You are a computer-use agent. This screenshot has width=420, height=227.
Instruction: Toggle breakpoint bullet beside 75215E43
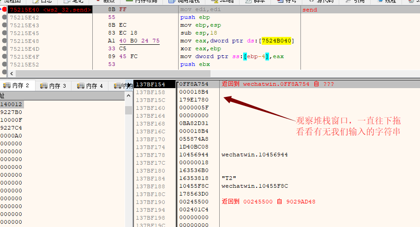tap(4, 25)
